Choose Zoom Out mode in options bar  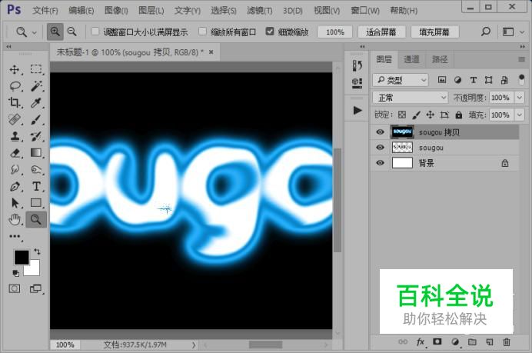[72, 32]
